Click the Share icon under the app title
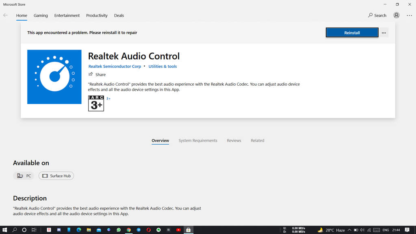Screen dimensions: 416x234 [91, 74]
